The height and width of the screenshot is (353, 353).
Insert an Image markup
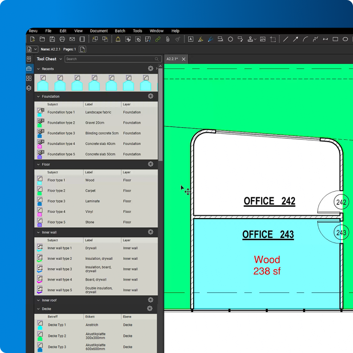click(263, 39)
